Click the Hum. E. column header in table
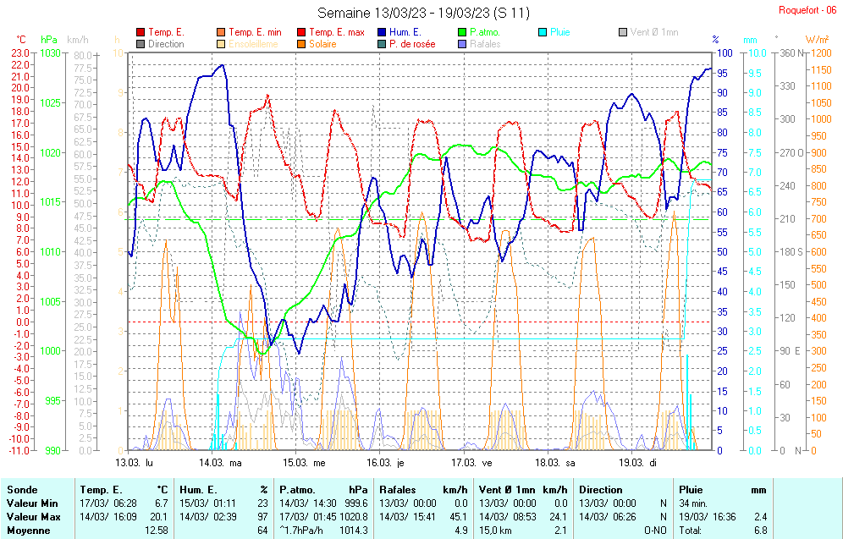Viewport: 843px width, 539px height. pyautogui.click(x=198, y=490)
